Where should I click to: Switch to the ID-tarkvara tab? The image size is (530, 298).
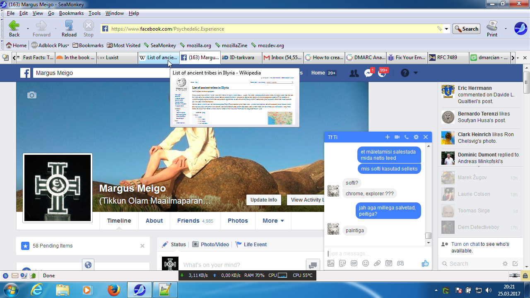[x=241, y=58]
